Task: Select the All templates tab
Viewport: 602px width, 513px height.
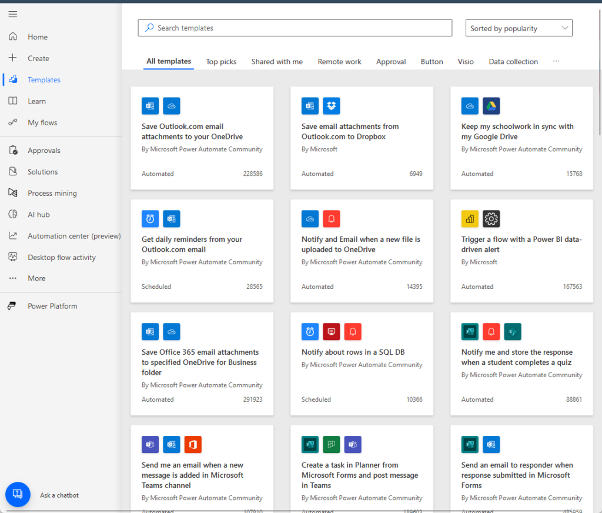Action: coord(169,61)
